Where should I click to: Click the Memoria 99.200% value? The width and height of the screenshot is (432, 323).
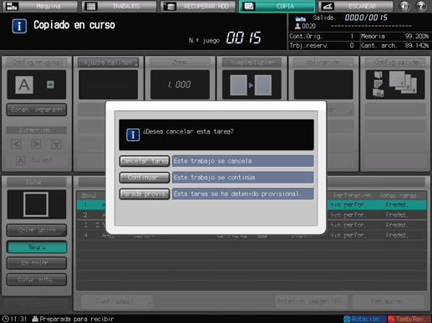(417, 36)
